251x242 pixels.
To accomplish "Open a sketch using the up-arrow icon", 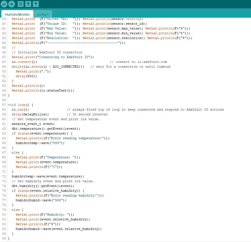I will point(28,4).
